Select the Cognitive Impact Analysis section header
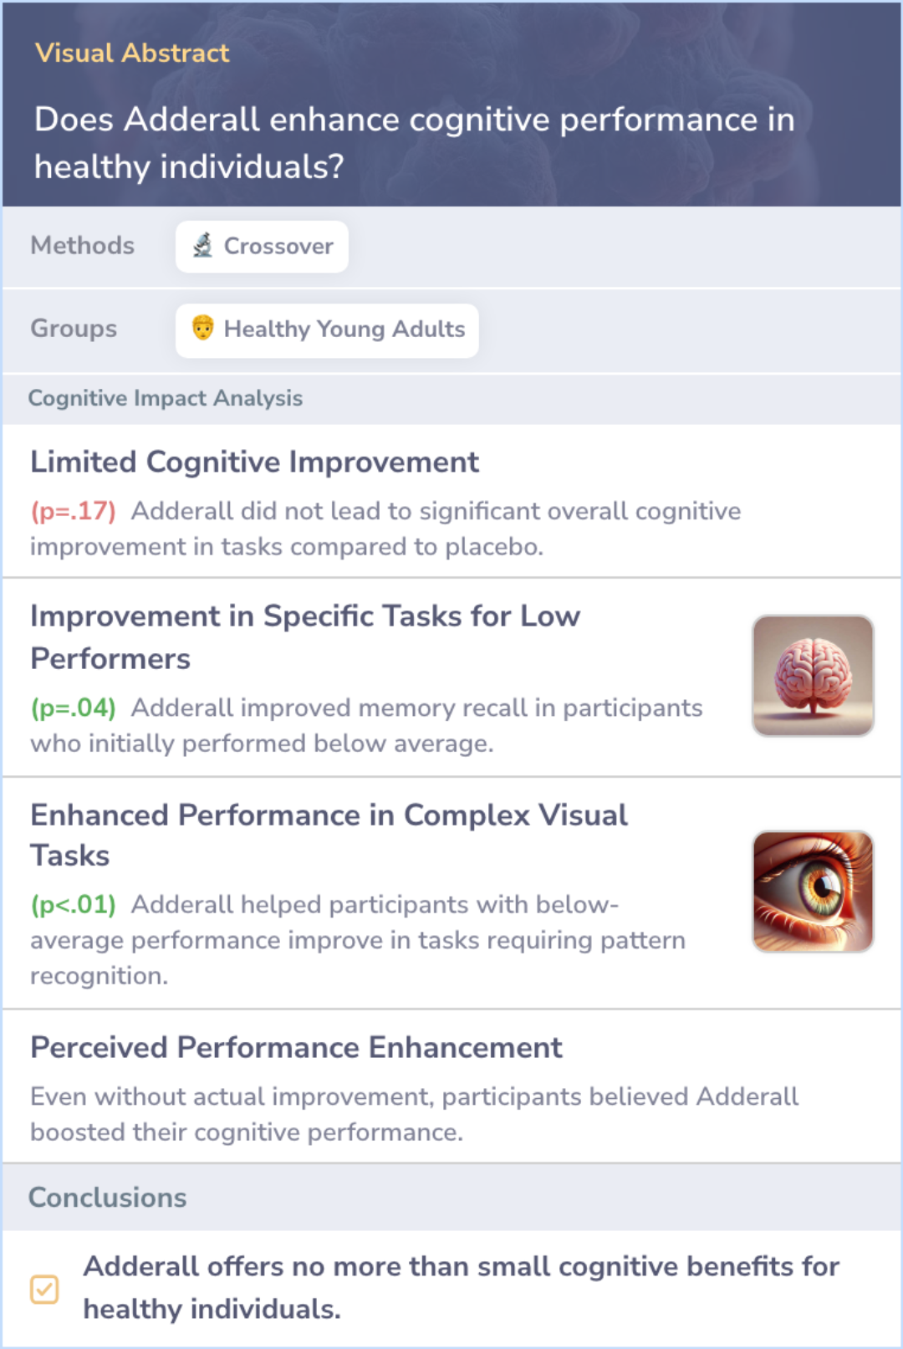Viewport: 903px width, 1349px height. click(166, 398)
